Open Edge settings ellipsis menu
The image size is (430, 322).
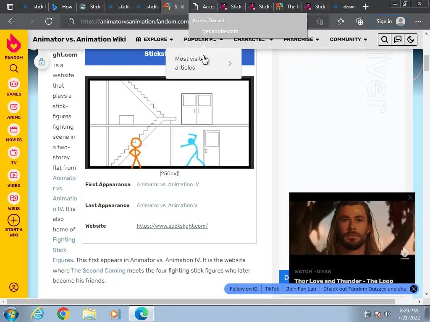pyautogui.click(x=418, y=21)
